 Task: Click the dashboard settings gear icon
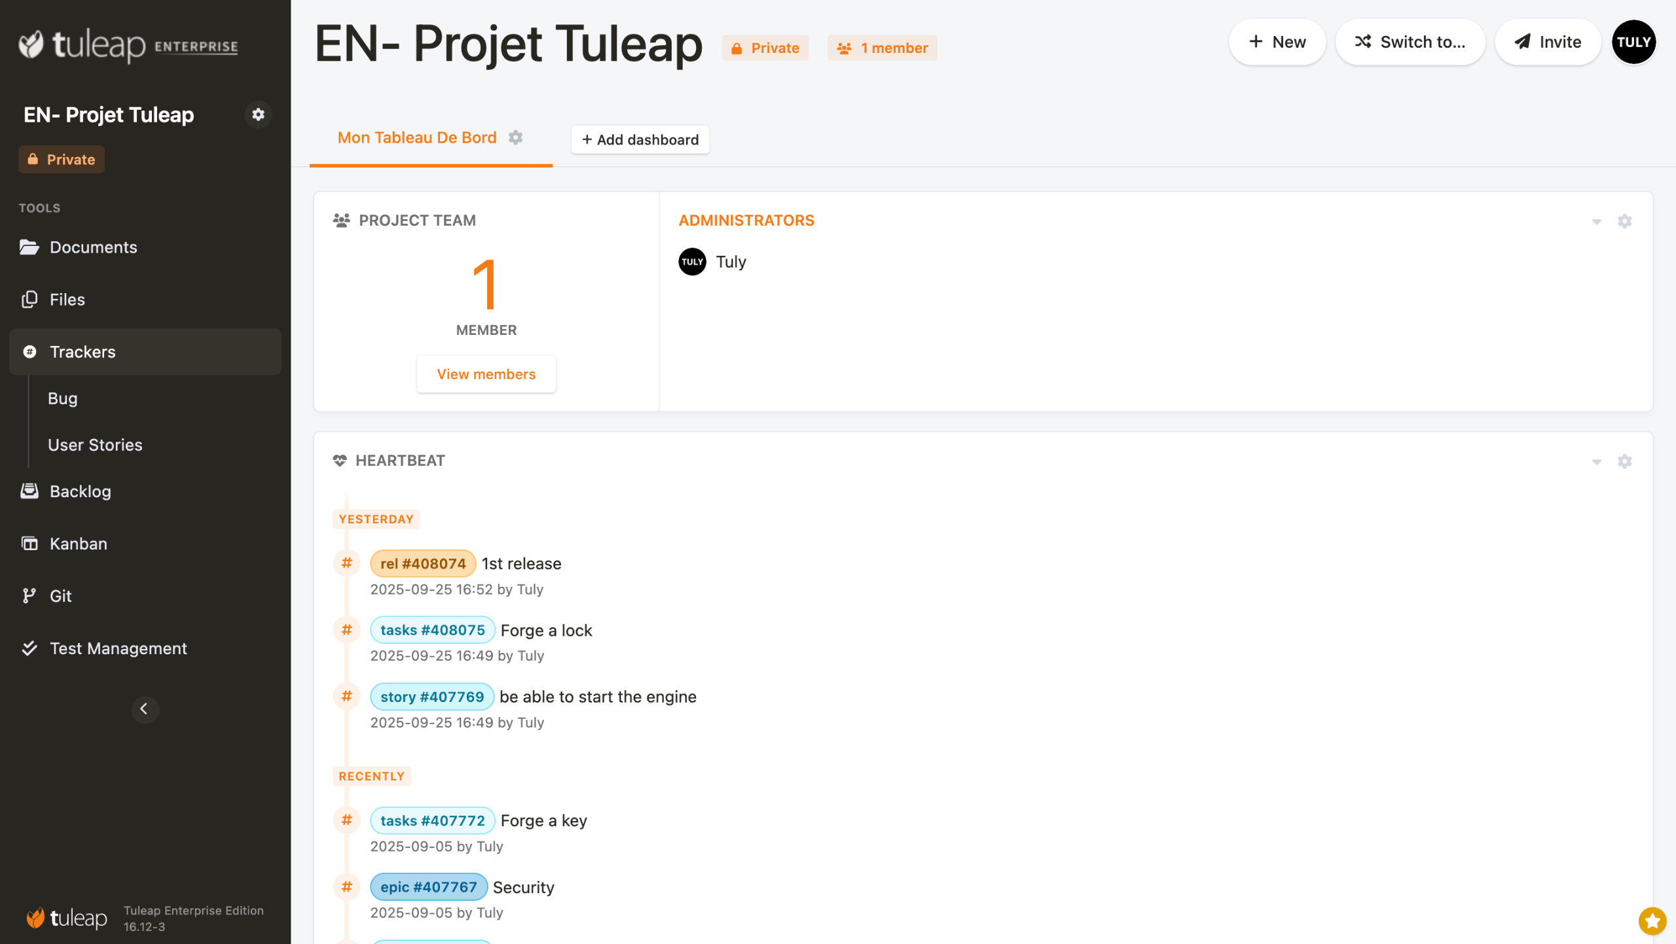point(516,138)
